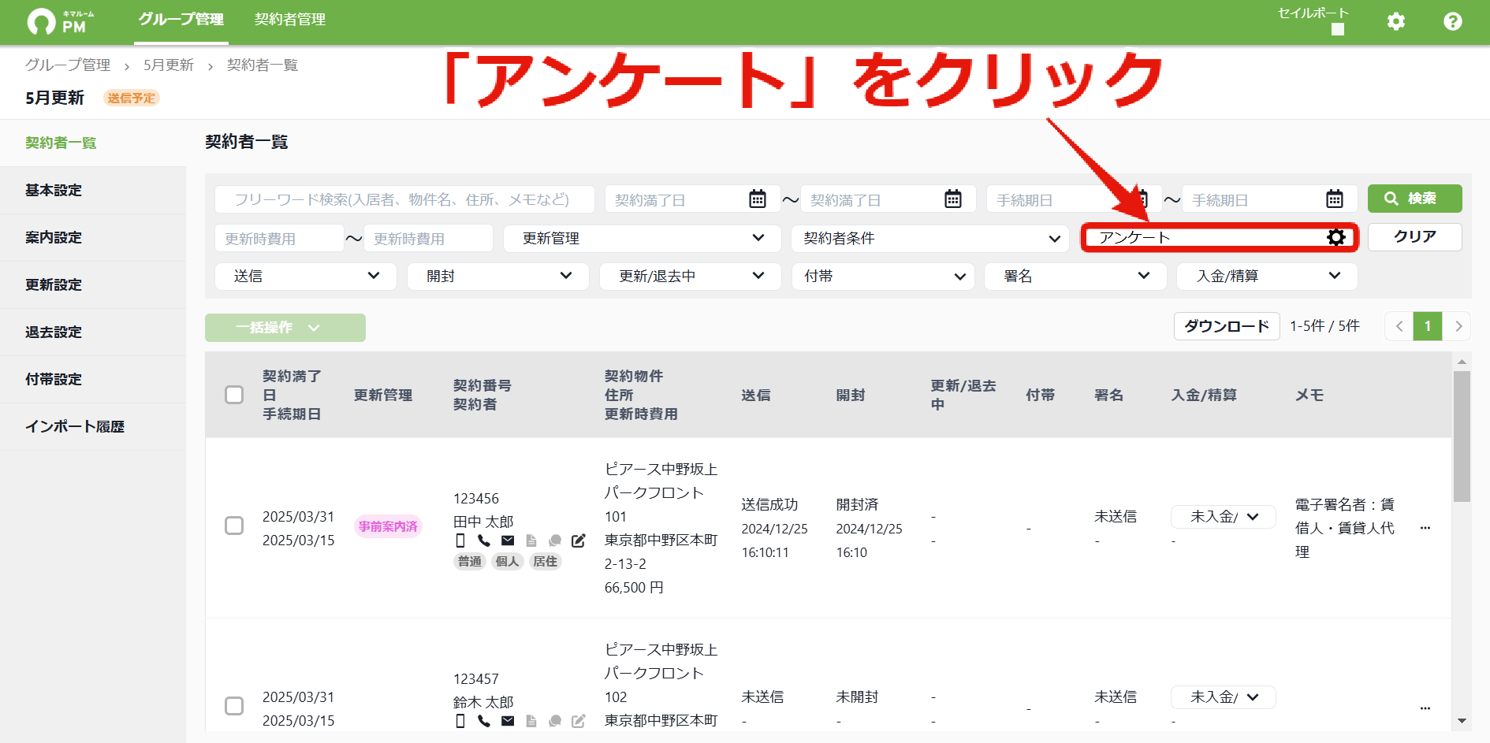Expand the 開封 filter dropdown
Screen dimensions: 1490x743
tap(498, 276)
